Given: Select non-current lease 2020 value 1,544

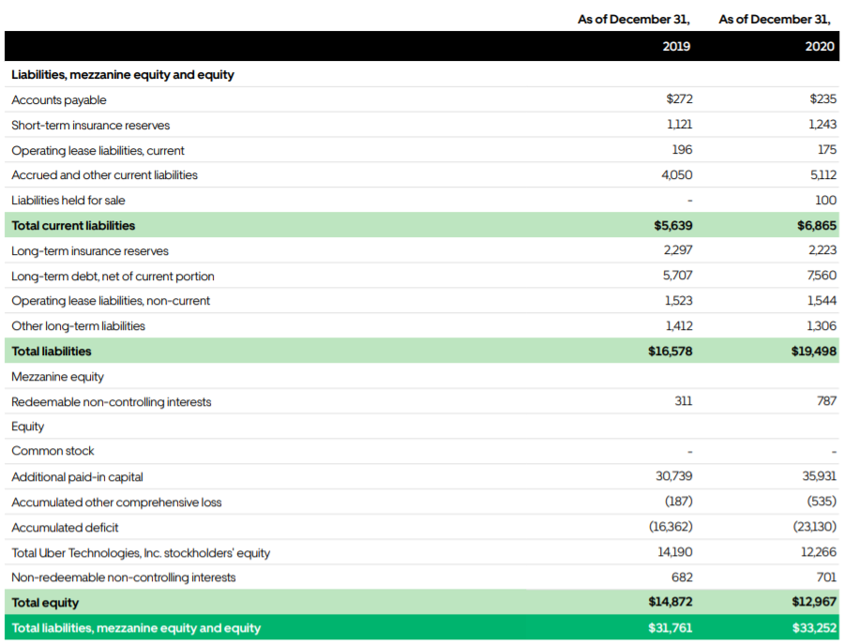Looking at the screenshot, I should (x=822, y=301).
